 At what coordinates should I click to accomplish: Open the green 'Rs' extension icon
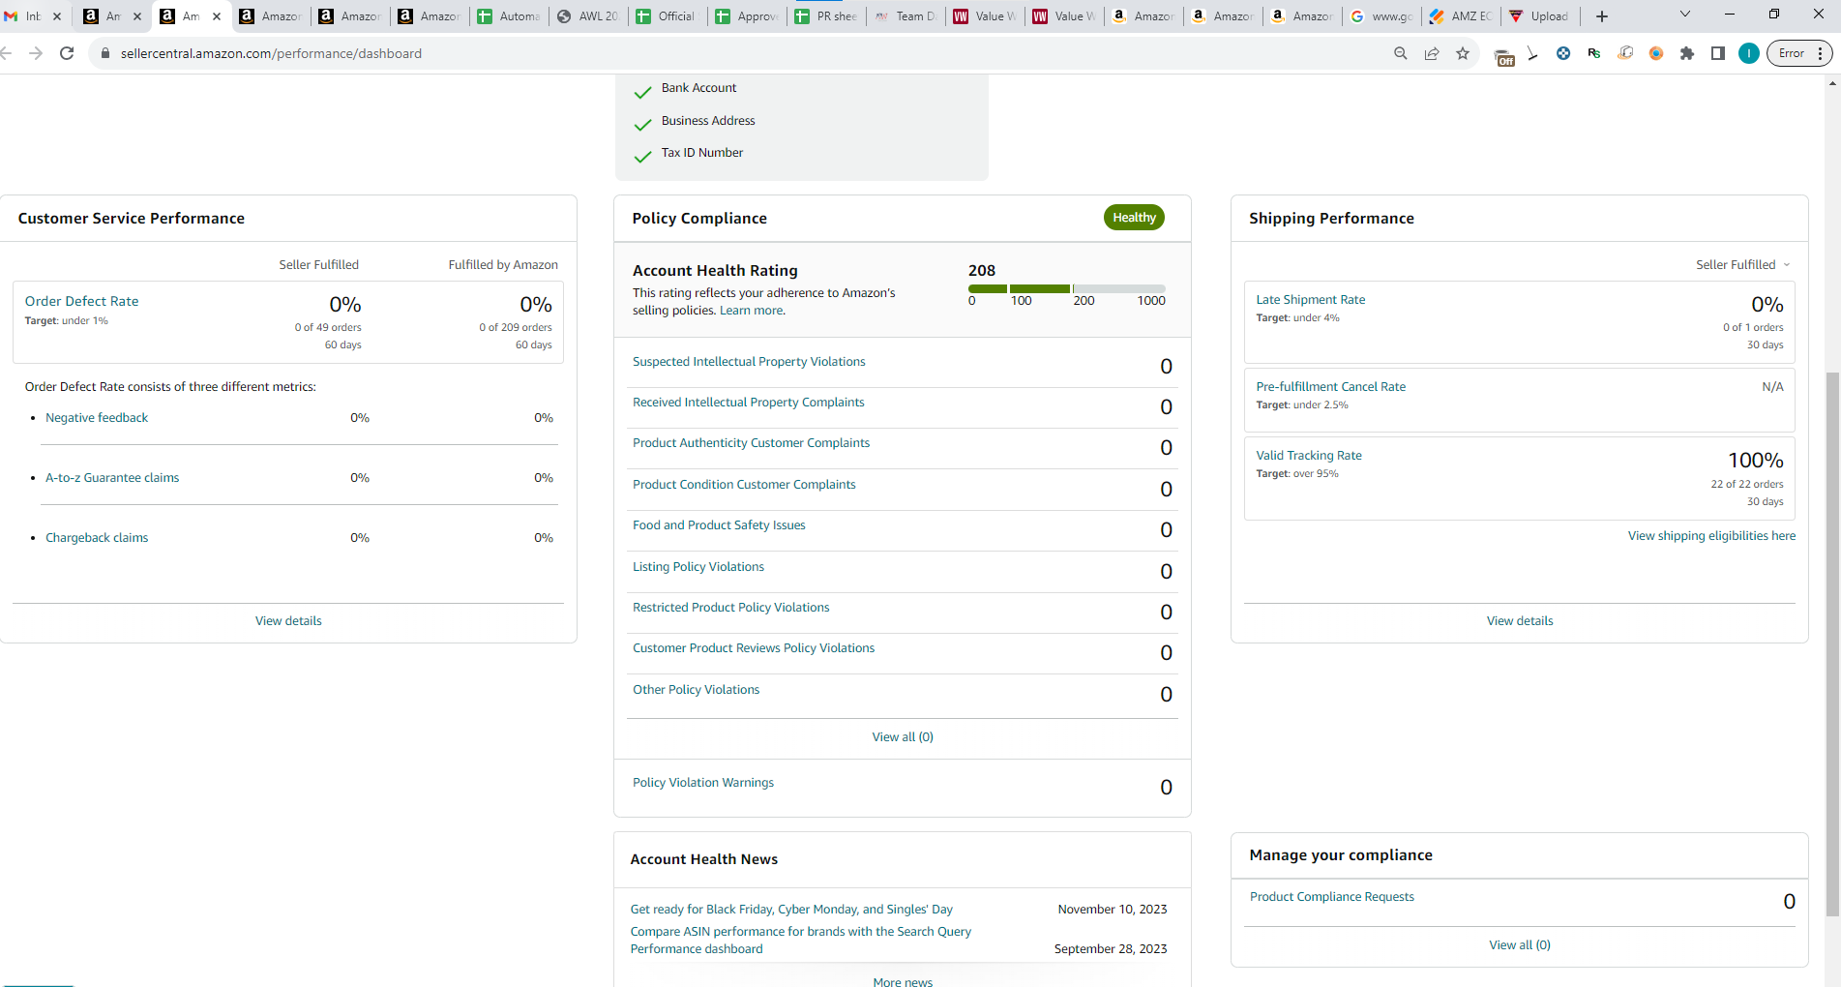[x=1594, y=53]
